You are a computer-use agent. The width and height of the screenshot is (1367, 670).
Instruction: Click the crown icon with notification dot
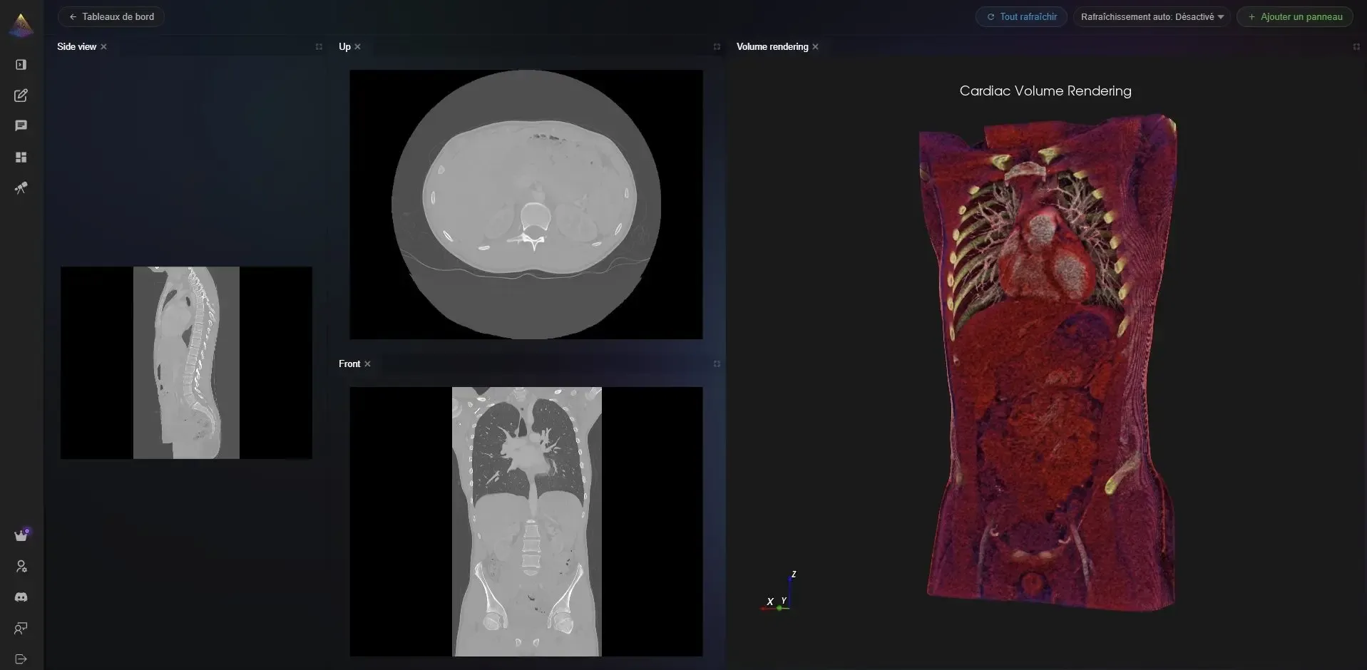[x=21, y=534]
